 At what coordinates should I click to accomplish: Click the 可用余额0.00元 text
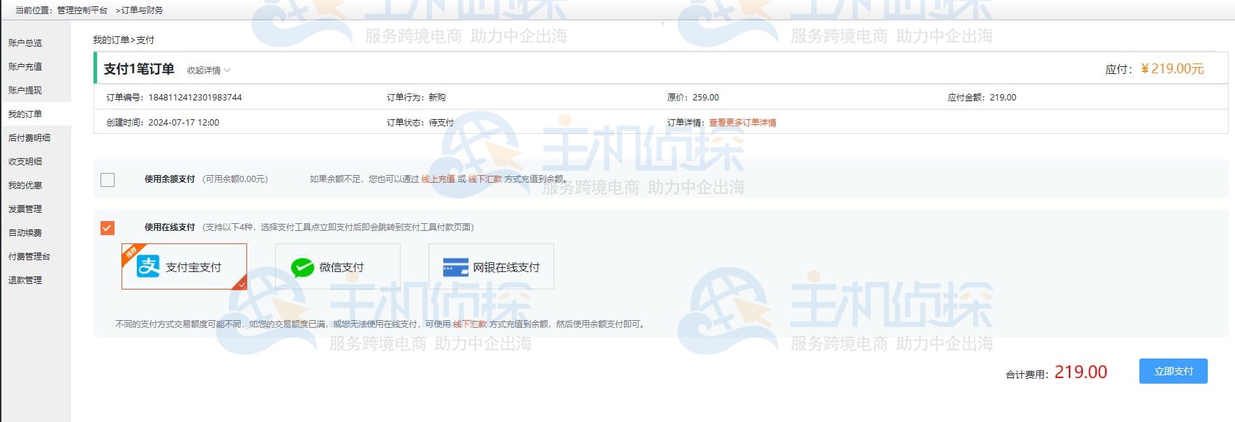235,179
